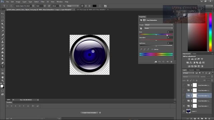Show the topmost Hue/Saturation layer
The width and height of the screenshot is (214, 120).
[x=184, y=85]
